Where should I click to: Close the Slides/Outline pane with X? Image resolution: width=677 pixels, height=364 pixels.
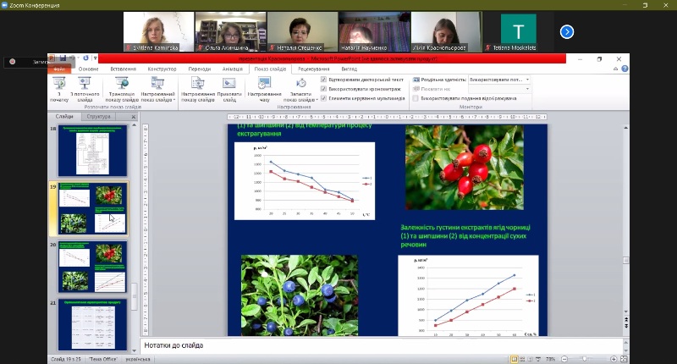point(134,117)
